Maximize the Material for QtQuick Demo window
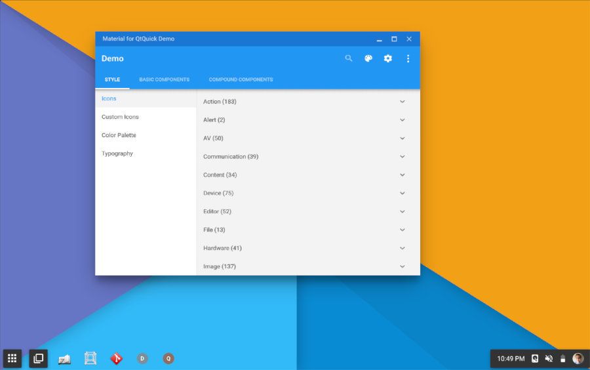The width and height of the screenshot is (590, 370). click(x=394, y=39)
